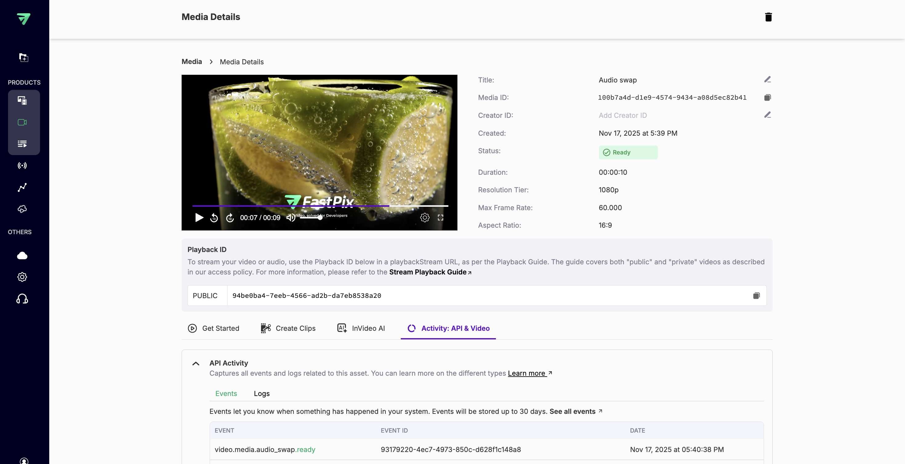Edit the Audio swap title

[767, 80]
